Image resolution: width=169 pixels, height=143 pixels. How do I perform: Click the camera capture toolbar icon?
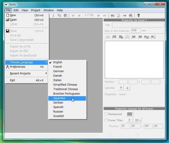click(112, 16)
